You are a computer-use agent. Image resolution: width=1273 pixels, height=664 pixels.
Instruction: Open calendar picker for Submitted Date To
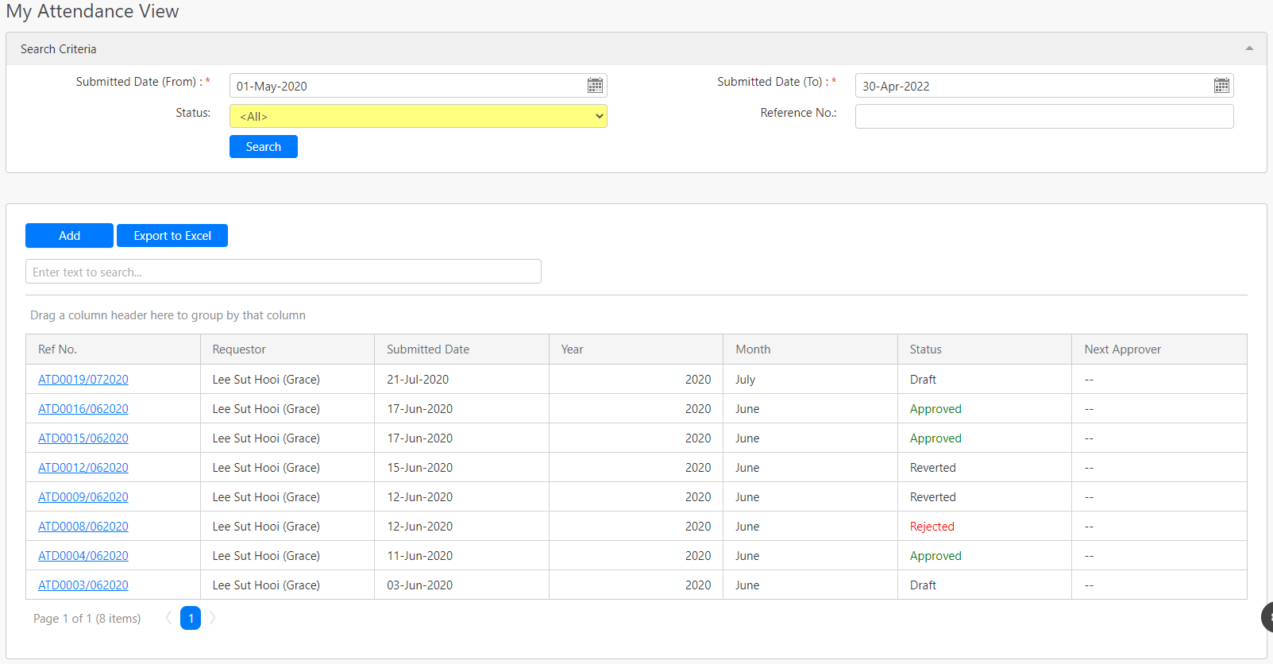tap(1221, 86)
